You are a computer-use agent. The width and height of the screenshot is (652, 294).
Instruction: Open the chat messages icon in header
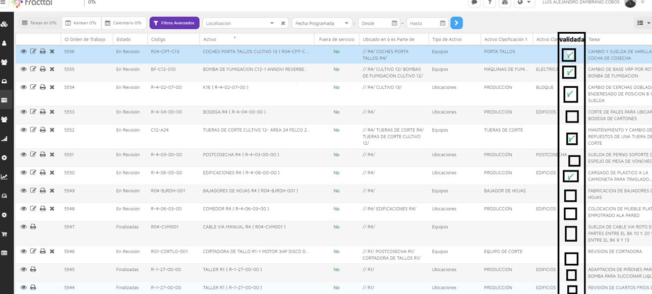point(474,3)
